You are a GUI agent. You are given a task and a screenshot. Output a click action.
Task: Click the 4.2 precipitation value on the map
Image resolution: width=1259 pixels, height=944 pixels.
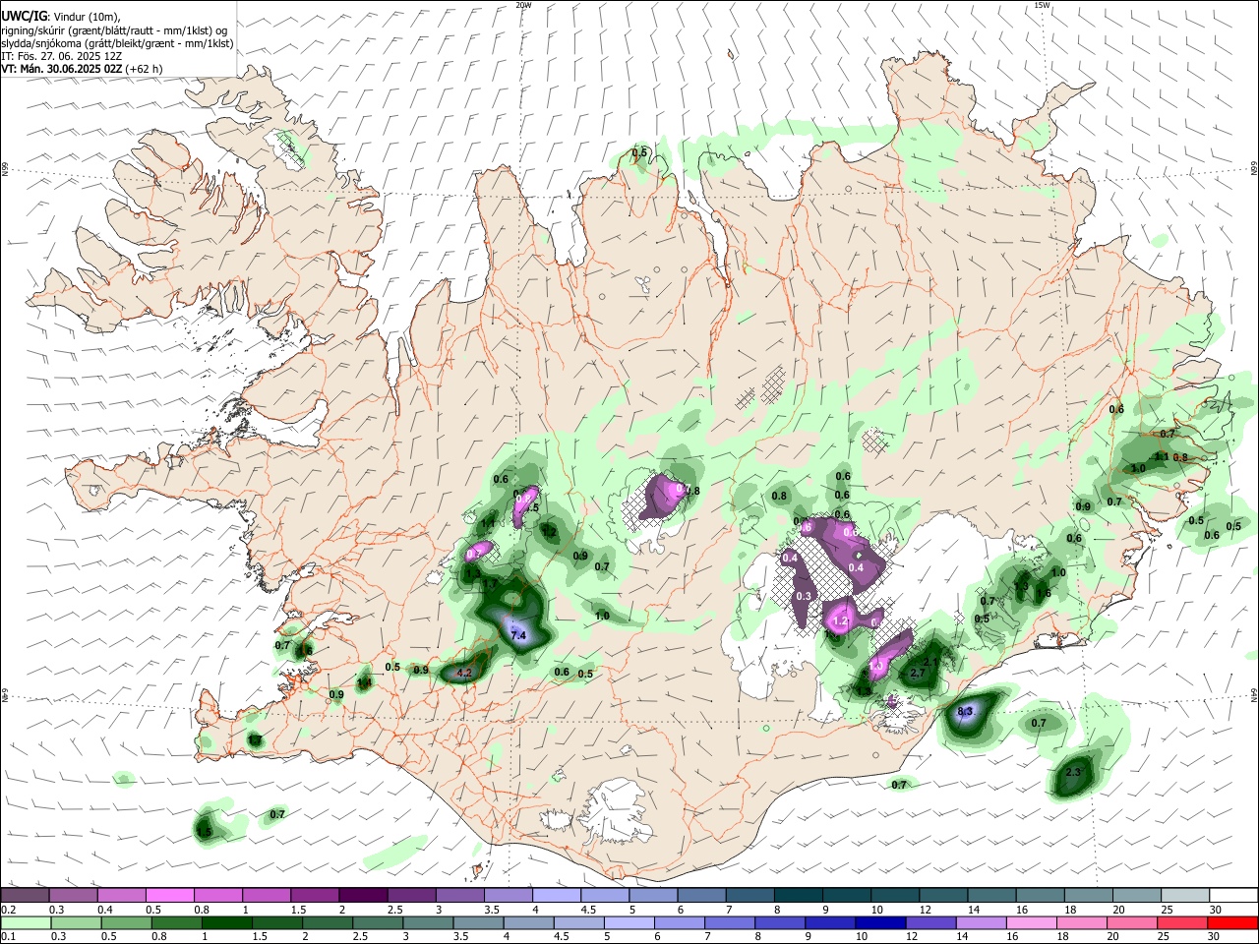[x=466, y=673]
